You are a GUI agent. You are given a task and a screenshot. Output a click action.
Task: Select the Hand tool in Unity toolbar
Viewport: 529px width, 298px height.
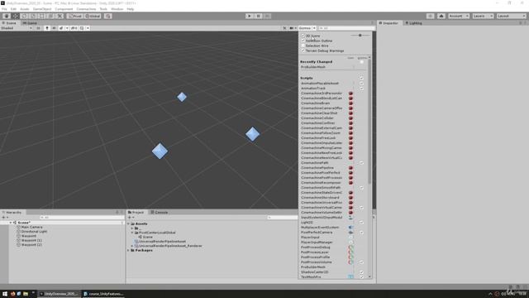(x=7, y=16)
